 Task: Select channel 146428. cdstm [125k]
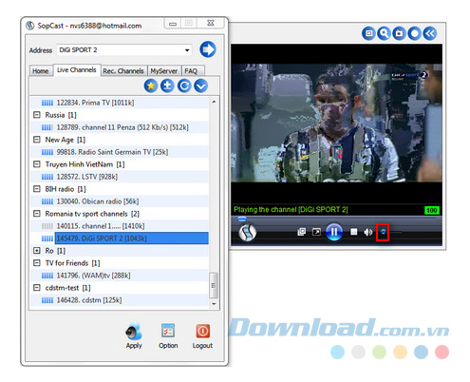coord(89,300)
